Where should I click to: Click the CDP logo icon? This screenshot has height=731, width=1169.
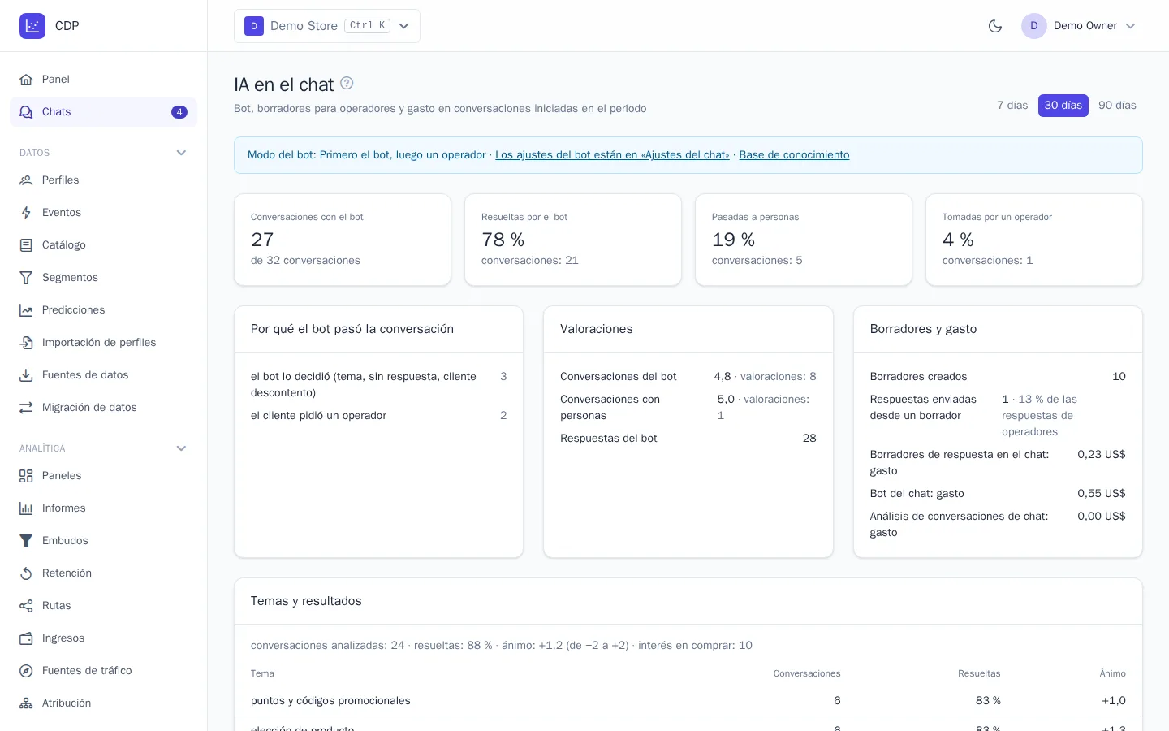point(32,26)
